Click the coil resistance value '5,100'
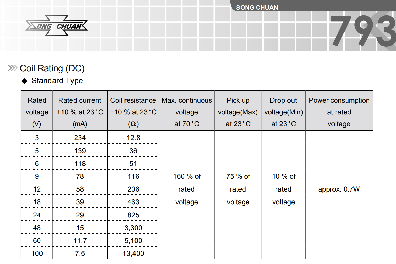Viewport: 396px width, 264px height. click(x=133, y=241)
